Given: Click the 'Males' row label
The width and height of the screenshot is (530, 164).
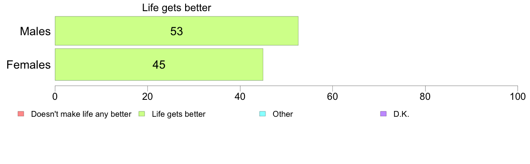Looking at the screenshot, I should pos(35,31).
